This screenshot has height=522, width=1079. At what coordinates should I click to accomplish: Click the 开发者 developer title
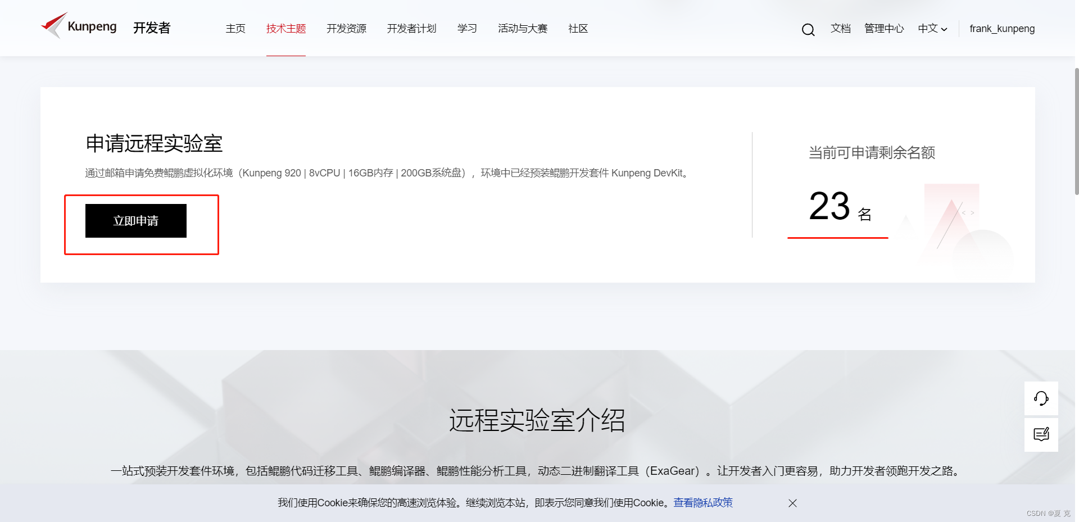[151, 28]
